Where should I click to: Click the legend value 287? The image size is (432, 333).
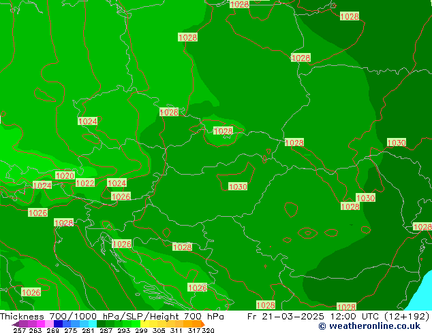(106, 330)
